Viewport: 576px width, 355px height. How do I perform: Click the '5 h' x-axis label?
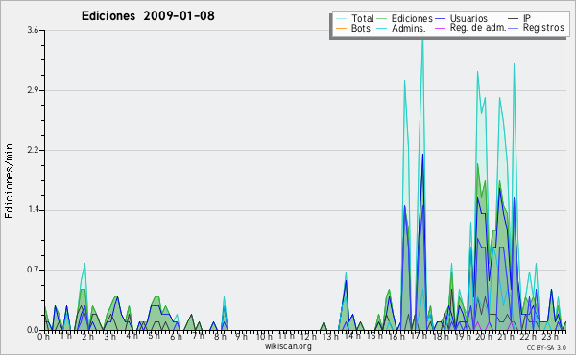[154, 337]
